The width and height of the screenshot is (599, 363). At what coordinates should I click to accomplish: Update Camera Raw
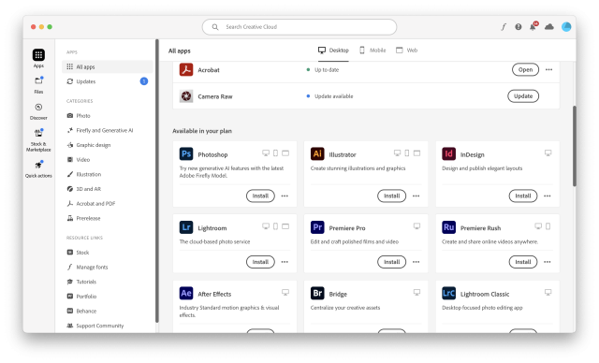tap(523, 96)
